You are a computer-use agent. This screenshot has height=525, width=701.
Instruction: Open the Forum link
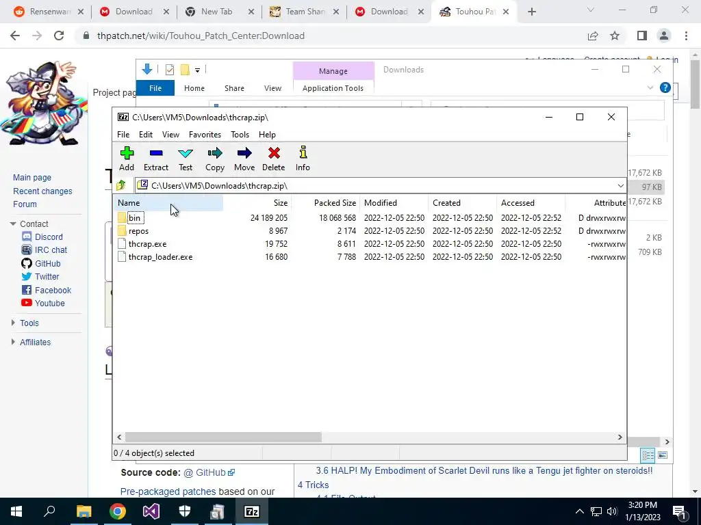(x=25, y=204)
